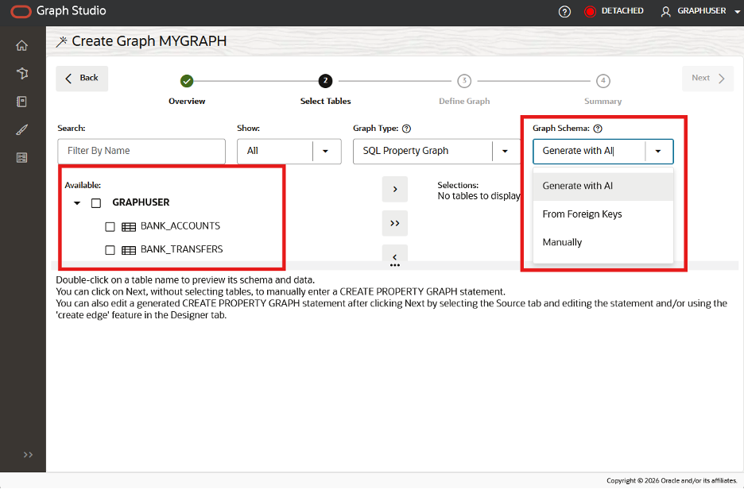
Task: Collapse the Graph Schema dropdown arrow
Action: pos(658,151)
